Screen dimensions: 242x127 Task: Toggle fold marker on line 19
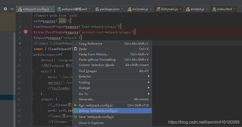tap(32, 116)
